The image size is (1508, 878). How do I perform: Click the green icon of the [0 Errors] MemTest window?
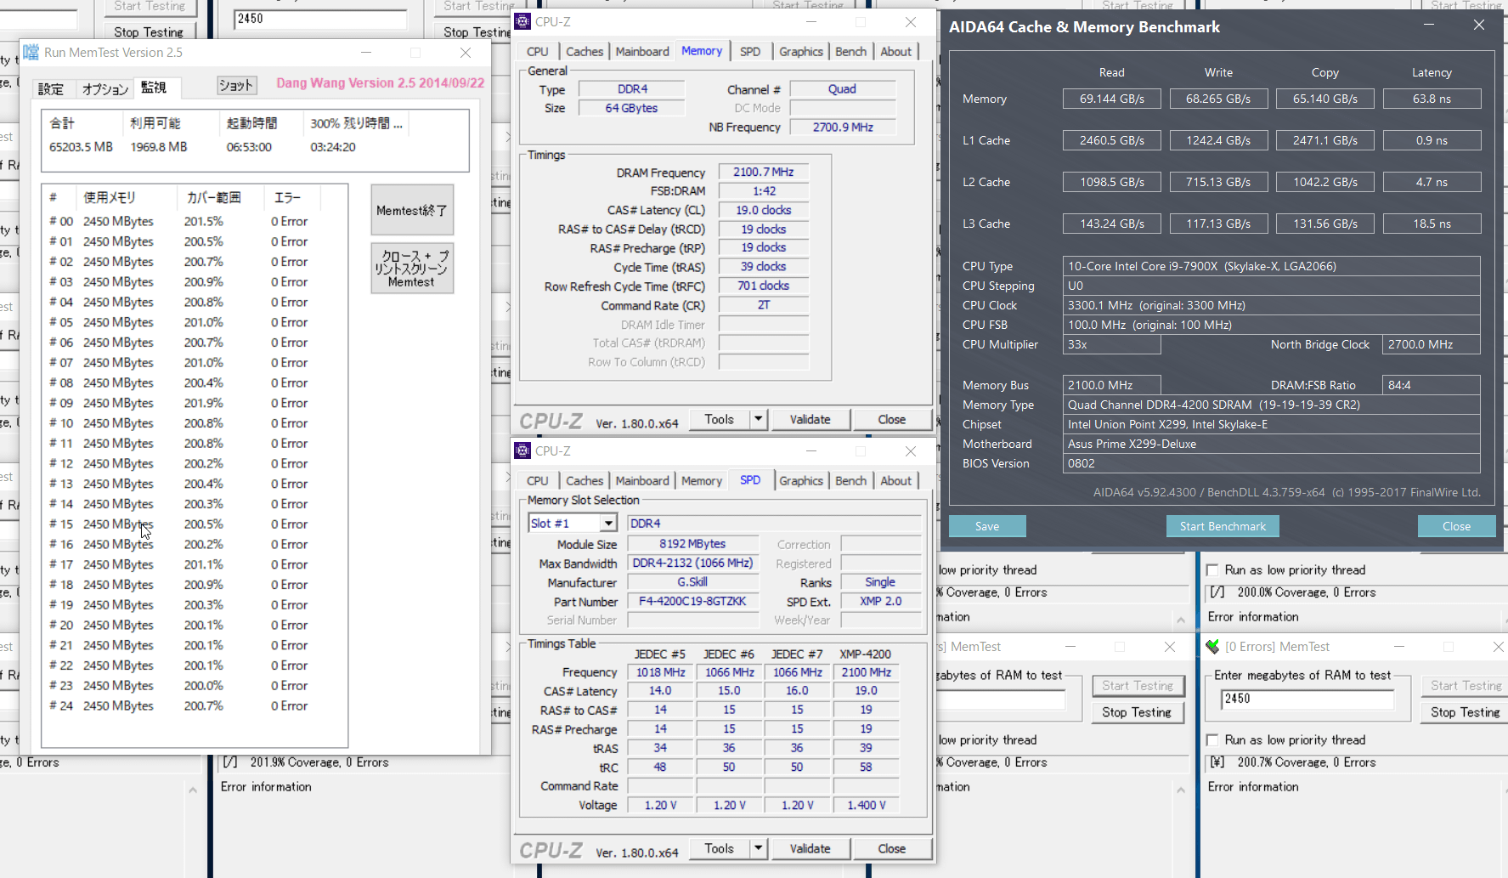(x=1212, y=647)
